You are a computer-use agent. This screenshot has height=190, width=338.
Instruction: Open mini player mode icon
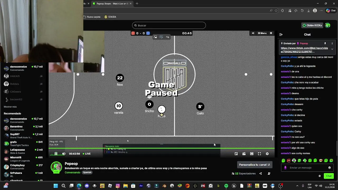coord(236,154)
